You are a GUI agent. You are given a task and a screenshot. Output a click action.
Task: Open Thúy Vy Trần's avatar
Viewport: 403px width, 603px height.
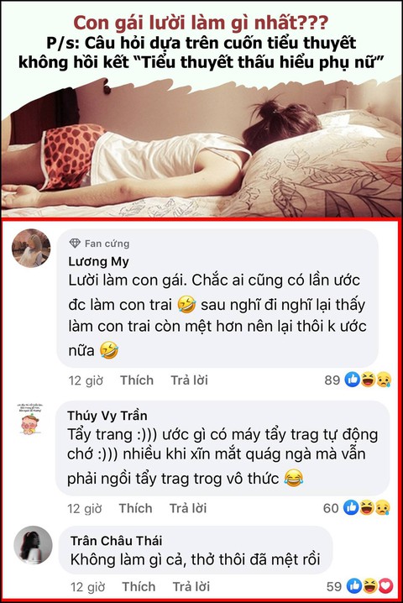30,419
